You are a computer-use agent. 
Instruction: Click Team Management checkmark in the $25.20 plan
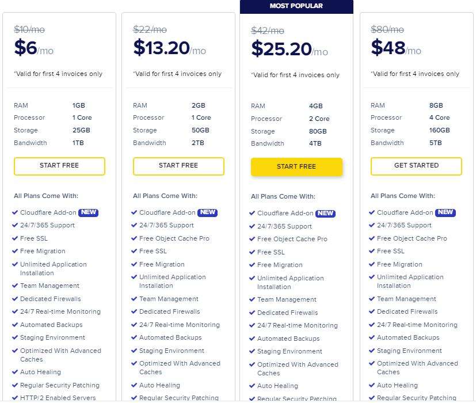(252, 299)
